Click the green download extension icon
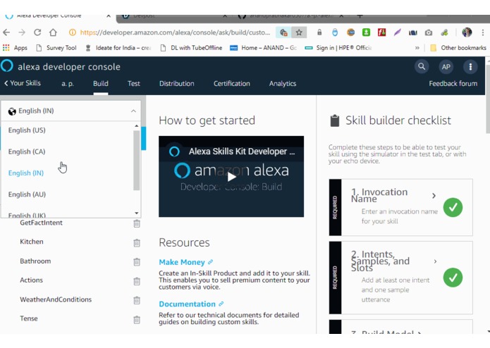This screenshot has width=490, height=348. coord(366,32)
